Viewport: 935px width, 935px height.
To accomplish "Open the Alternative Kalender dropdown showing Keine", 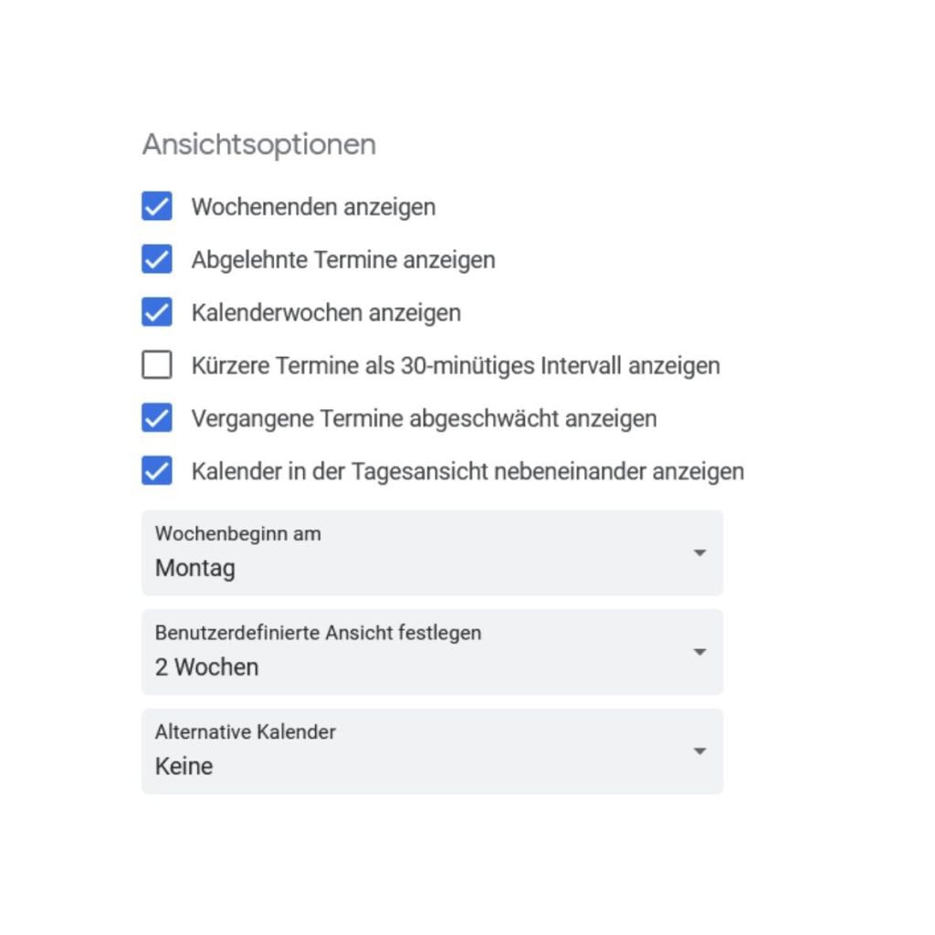I will point(432,751).
